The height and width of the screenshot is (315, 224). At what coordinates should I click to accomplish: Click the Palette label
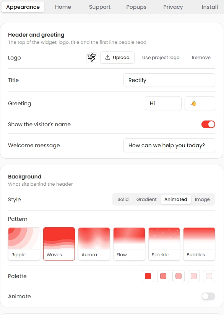[17, 276]
